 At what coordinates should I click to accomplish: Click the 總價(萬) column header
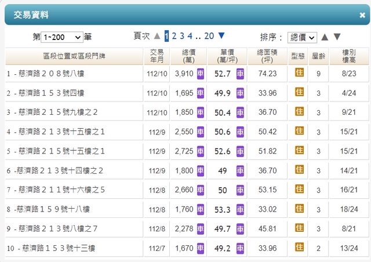pyautogui.click(x=188, y=56)
